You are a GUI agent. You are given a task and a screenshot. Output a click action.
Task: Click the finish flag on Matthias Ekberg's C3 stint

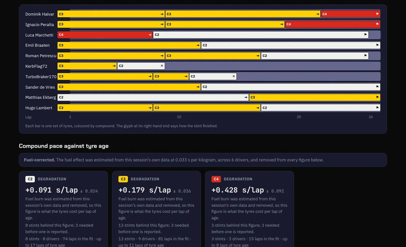pos(377,97)
